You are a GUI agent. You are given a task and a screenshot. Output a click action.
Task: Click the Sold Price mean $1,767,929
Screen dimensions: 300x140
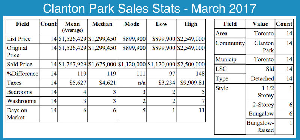pos(72,65)
